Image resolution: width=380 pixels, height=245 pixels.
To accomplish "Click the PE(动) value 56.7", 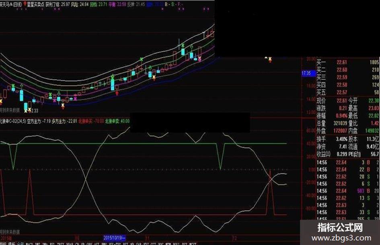I will click(375, 154).
